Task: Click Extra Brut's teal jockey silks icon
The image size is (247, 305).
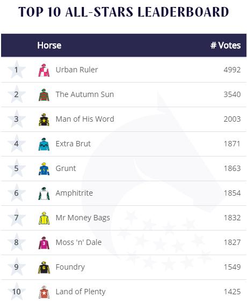Action: 44,144
